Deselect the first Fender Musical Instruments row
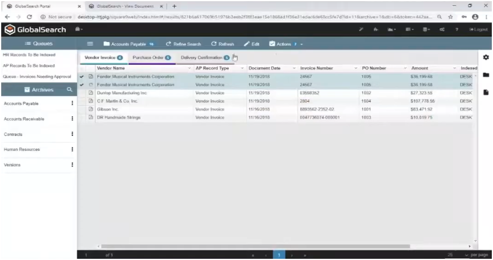Viewport: 493px width, 260px height. point(82,77)
